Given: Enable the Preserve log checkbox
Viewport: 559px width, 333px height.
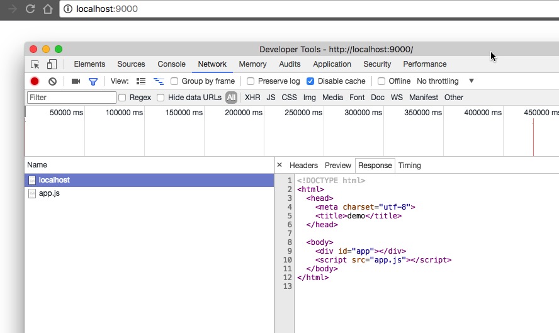Looking at the screenshot, I should [251, 81].
